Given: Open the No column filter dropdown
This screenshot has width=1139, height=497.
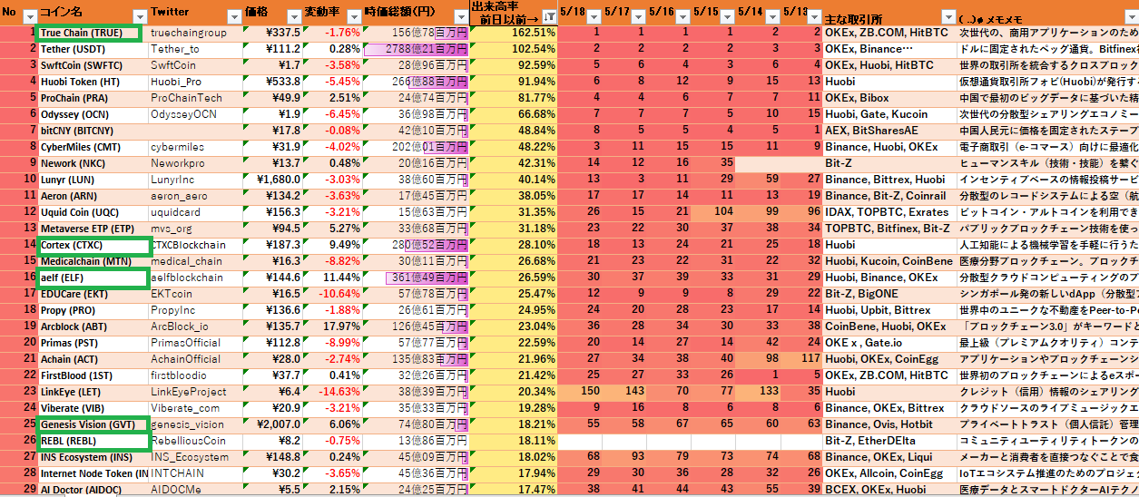Looking at the screenshot, I should click(29, 16).
